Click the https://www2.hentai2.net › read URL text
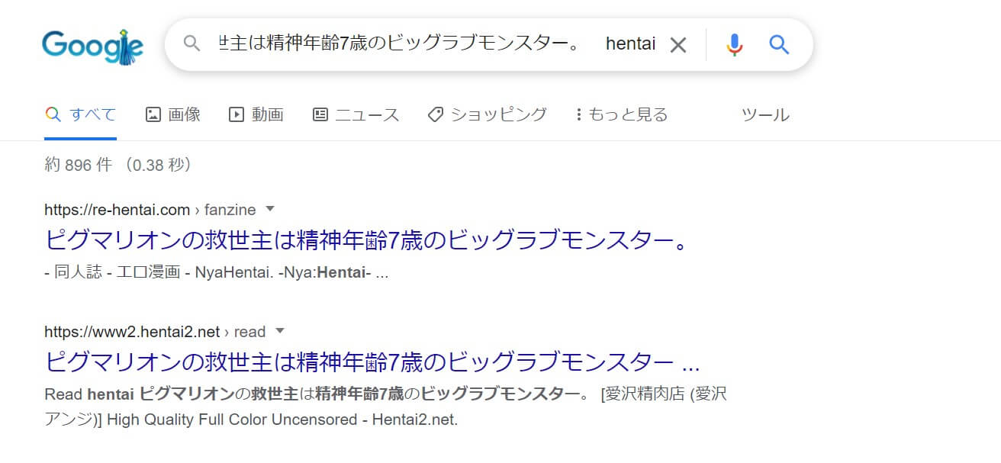 [155, 332]
